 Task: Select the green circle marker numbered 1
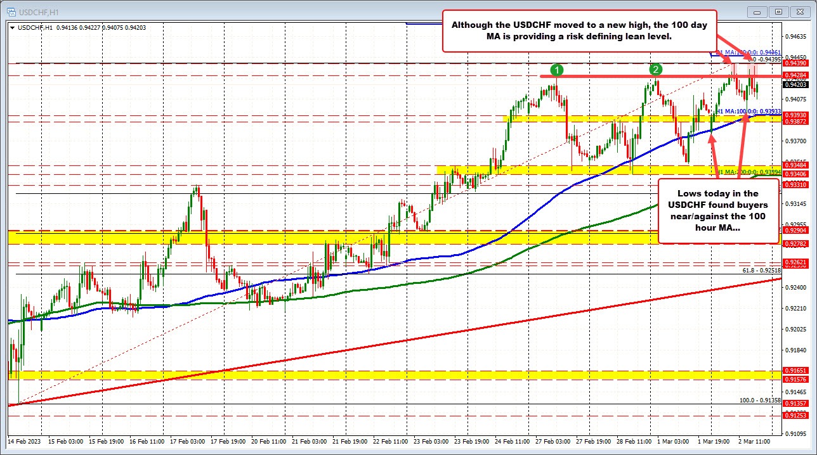pyautogui.click(x=556, y=70)
